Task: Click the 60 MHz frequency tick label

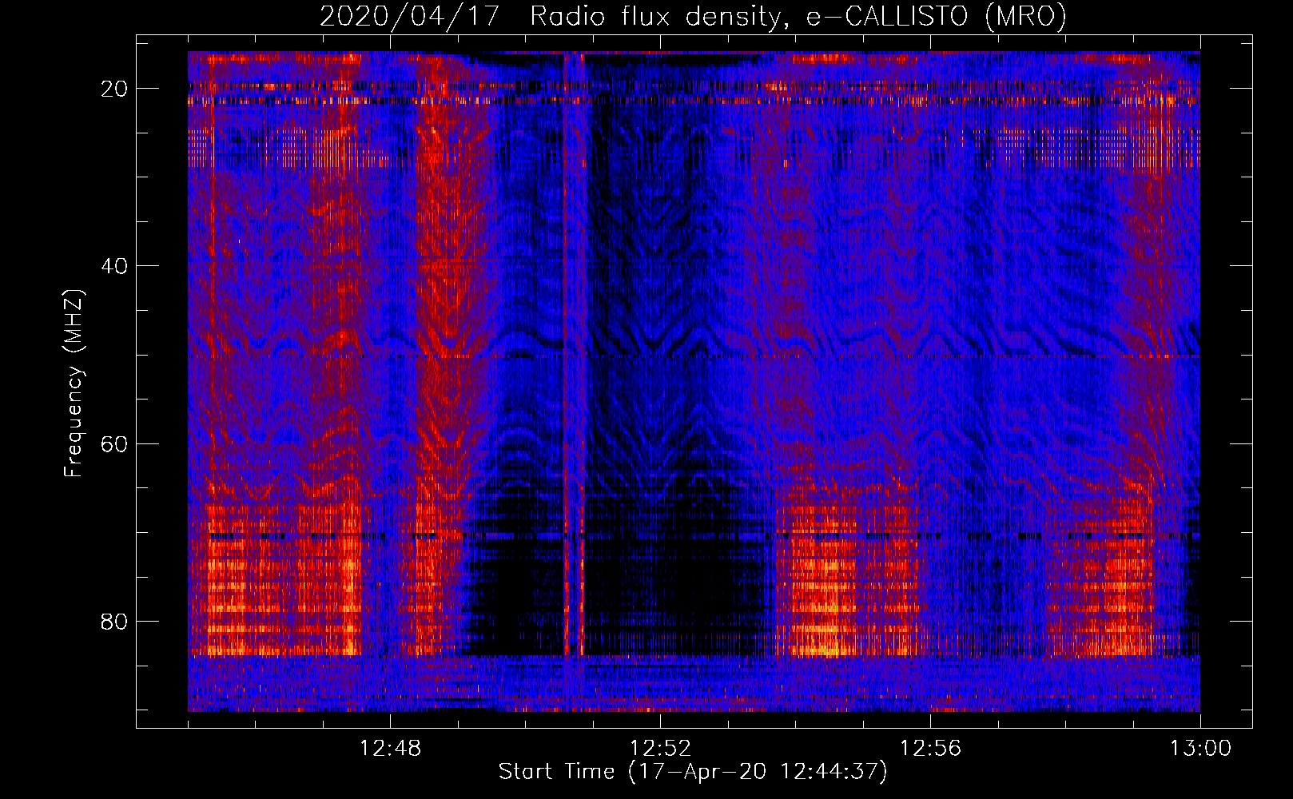Action: click(115, 443)
